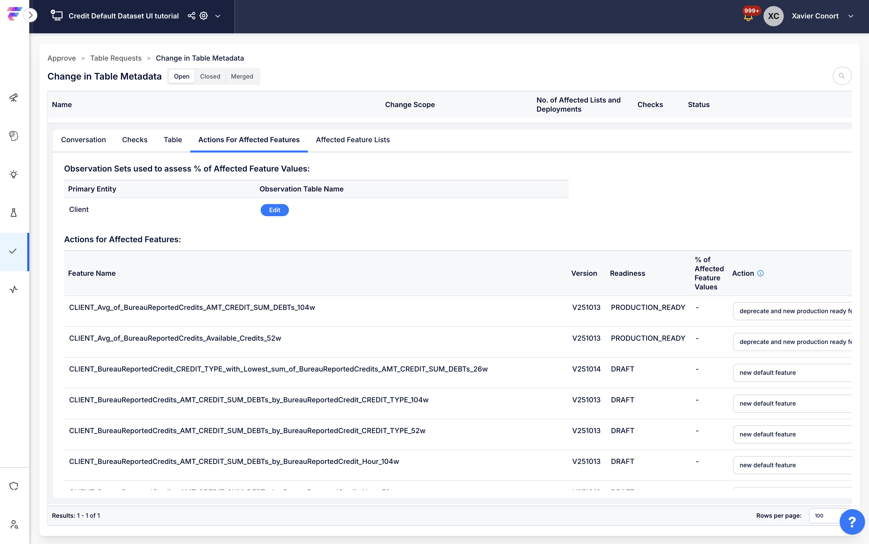Open the head-and-gears sidebar section
Image resolution: width=869 pixels, height=544 pixels.
14,136
